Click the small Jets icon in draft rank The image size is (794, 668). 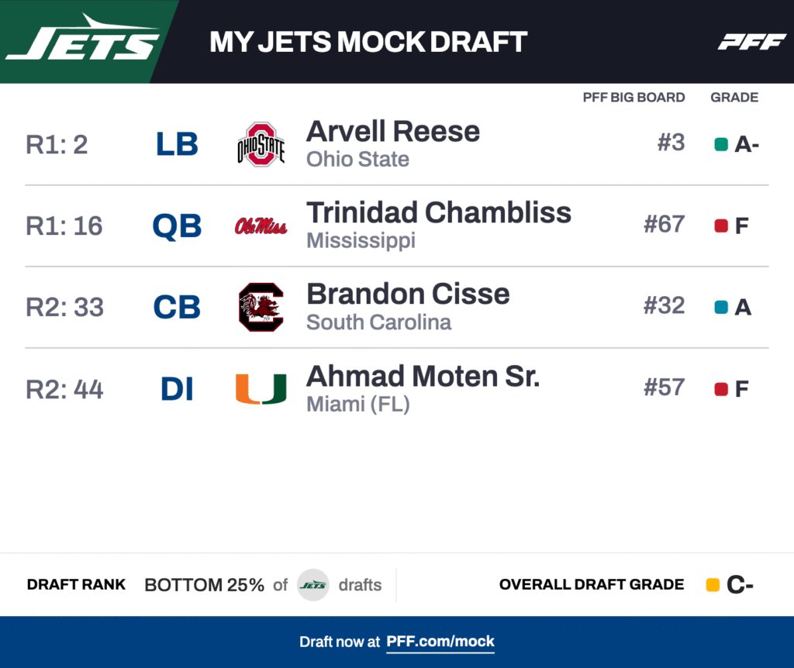(313, 585)
